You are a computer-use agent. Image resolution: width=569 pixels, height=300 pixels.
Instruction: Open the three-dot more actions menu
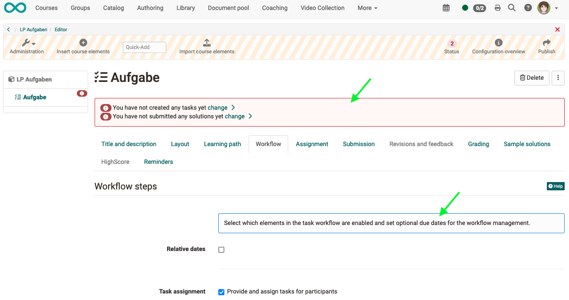(x=558, y=78)
